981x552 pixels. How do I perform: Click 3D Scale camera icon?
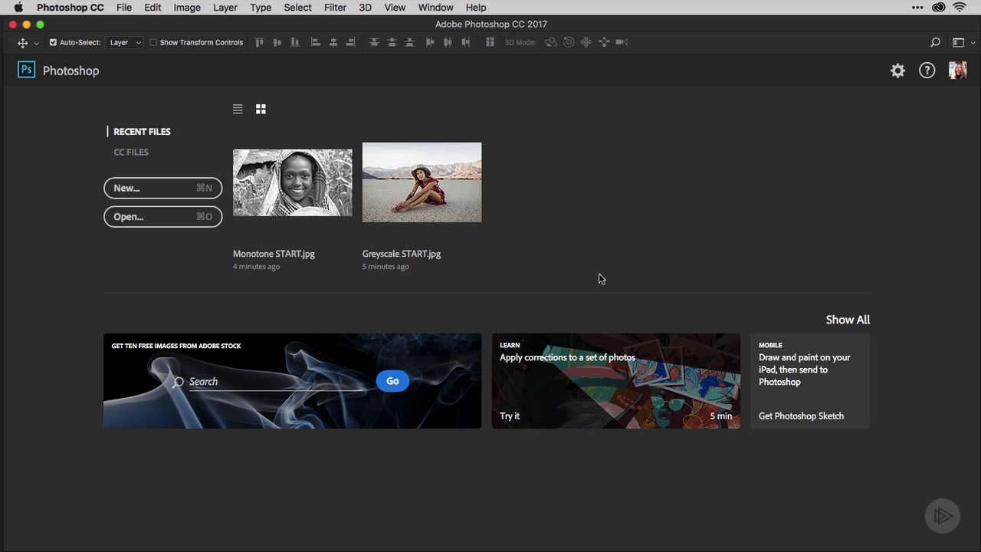point(622,42)
